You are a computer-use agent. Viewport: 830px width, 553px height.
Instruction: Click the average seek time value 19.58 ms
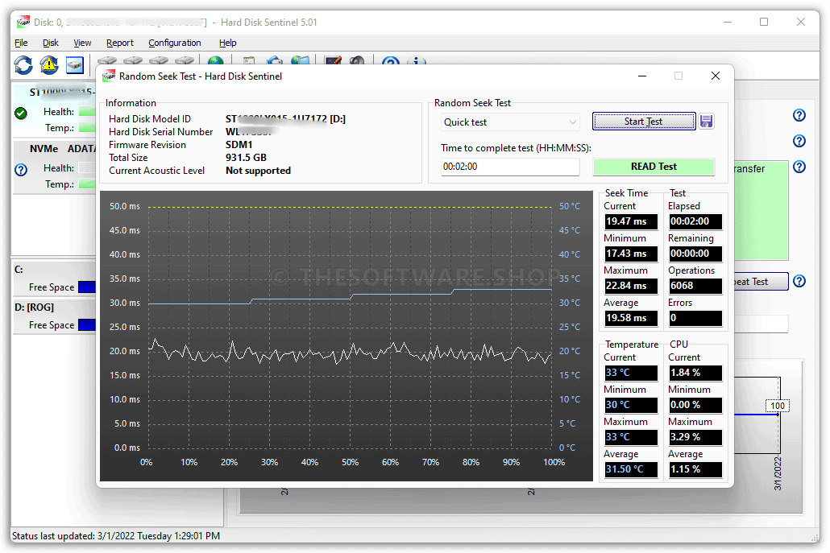(x=631, y=318)
